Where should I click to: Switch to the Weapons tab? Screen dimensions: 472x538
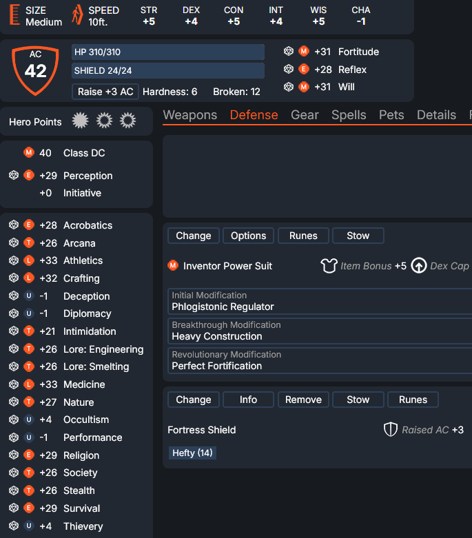pos(190,115)
